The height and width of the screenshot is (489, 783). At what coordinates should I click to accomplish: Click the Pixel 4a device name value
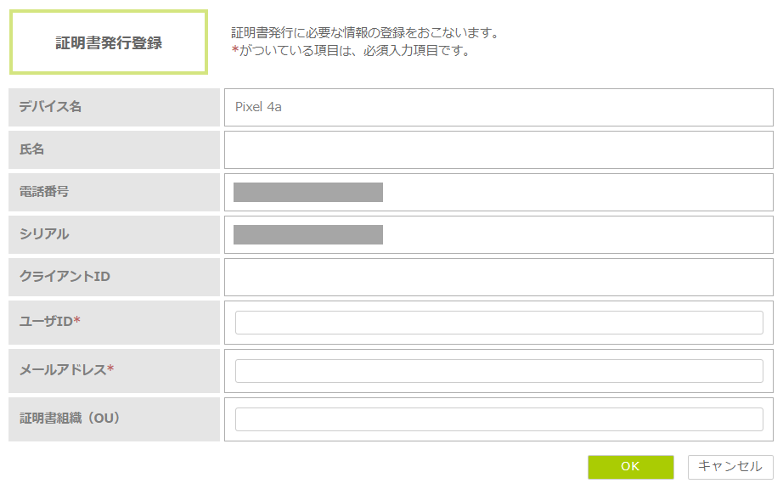pyautogui.click(x=258, y=107)
